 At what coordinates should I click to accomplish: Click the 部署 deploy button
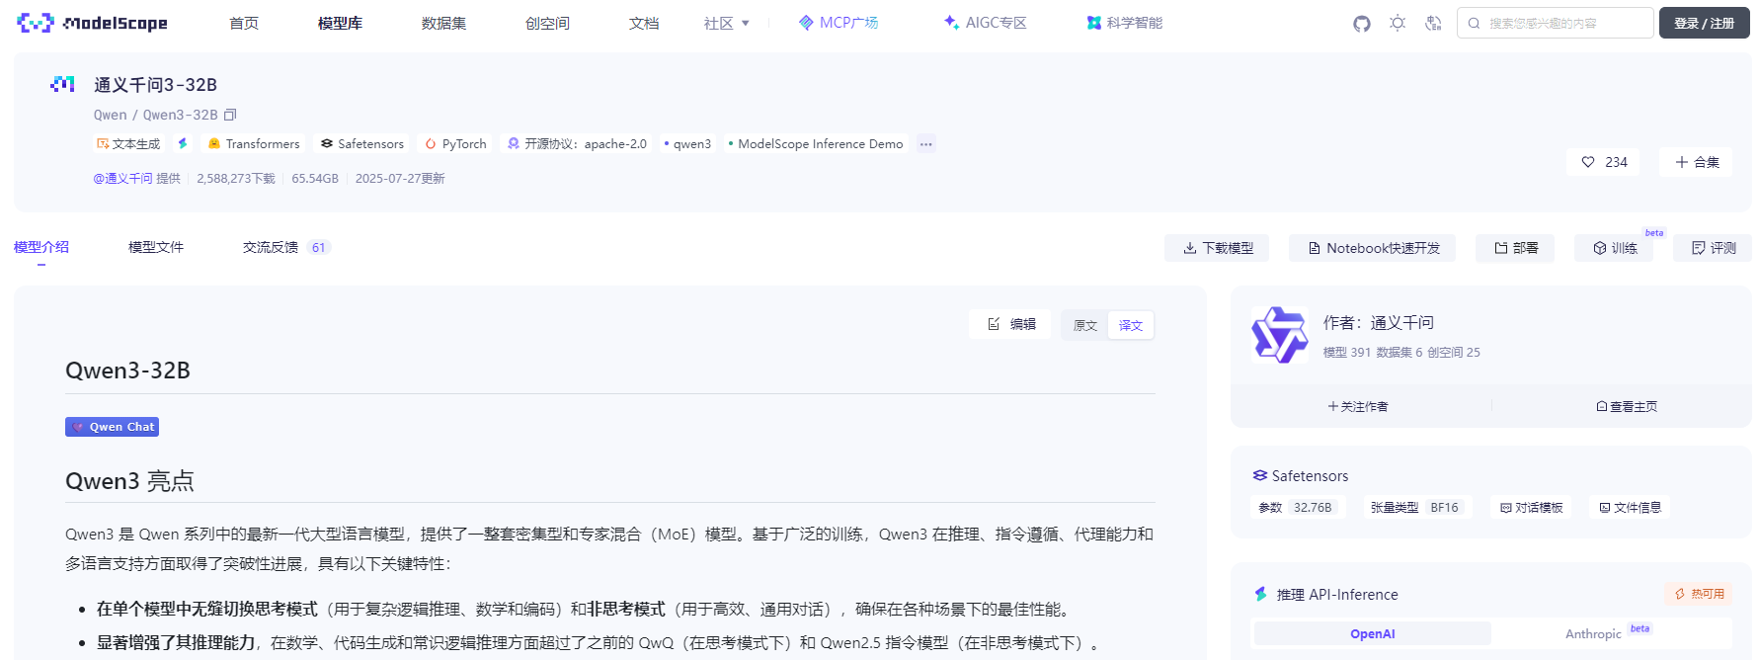[x=1515, y=248]
